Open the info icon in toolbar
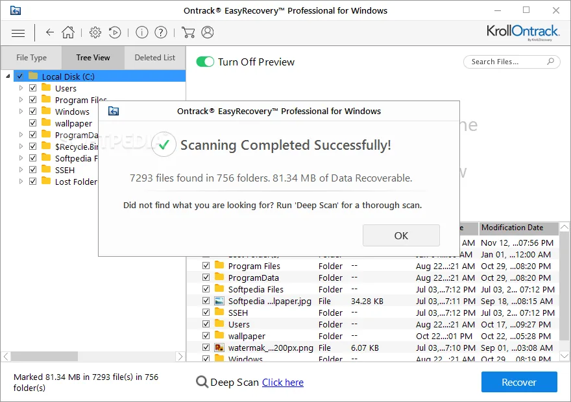 (x=141, y=32)
